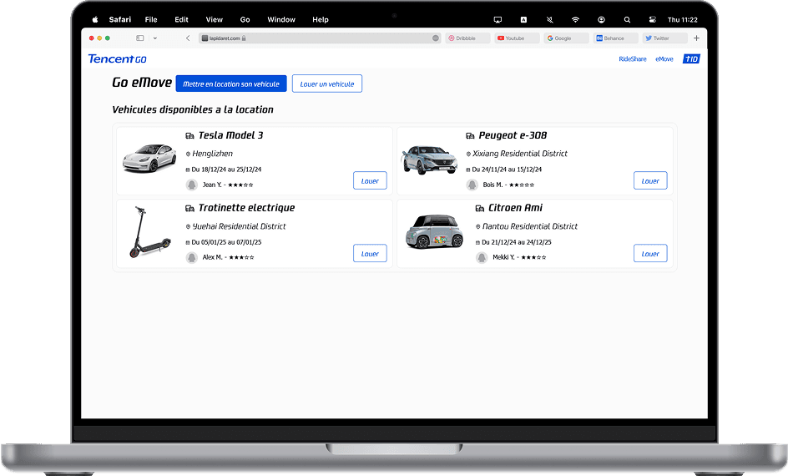Click the Wi-Fi icon in menu bar
Screen dimensions: 788x476
575,19
